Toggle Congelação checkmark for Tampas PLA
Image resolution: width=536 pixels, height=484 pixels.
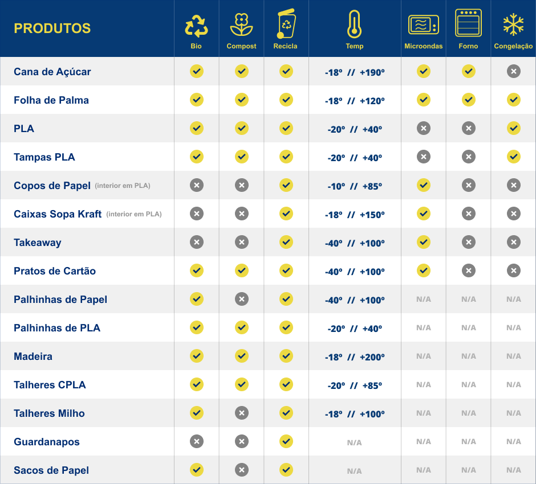pyautogui.click(x=513, y=157)
